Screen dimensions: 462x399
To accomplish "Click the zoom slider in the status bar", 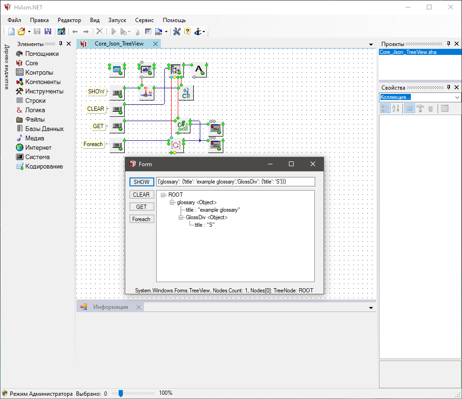I will click(x=121, y=393).
